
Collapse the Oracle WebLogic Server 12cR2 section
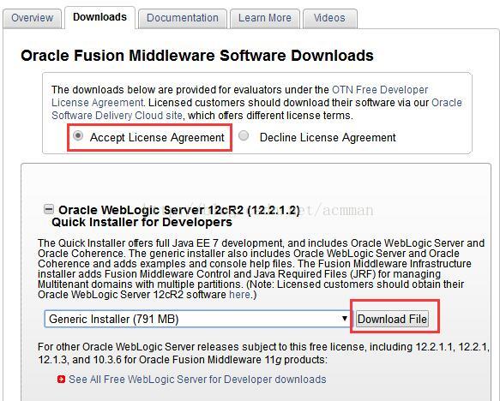[49, 209]
